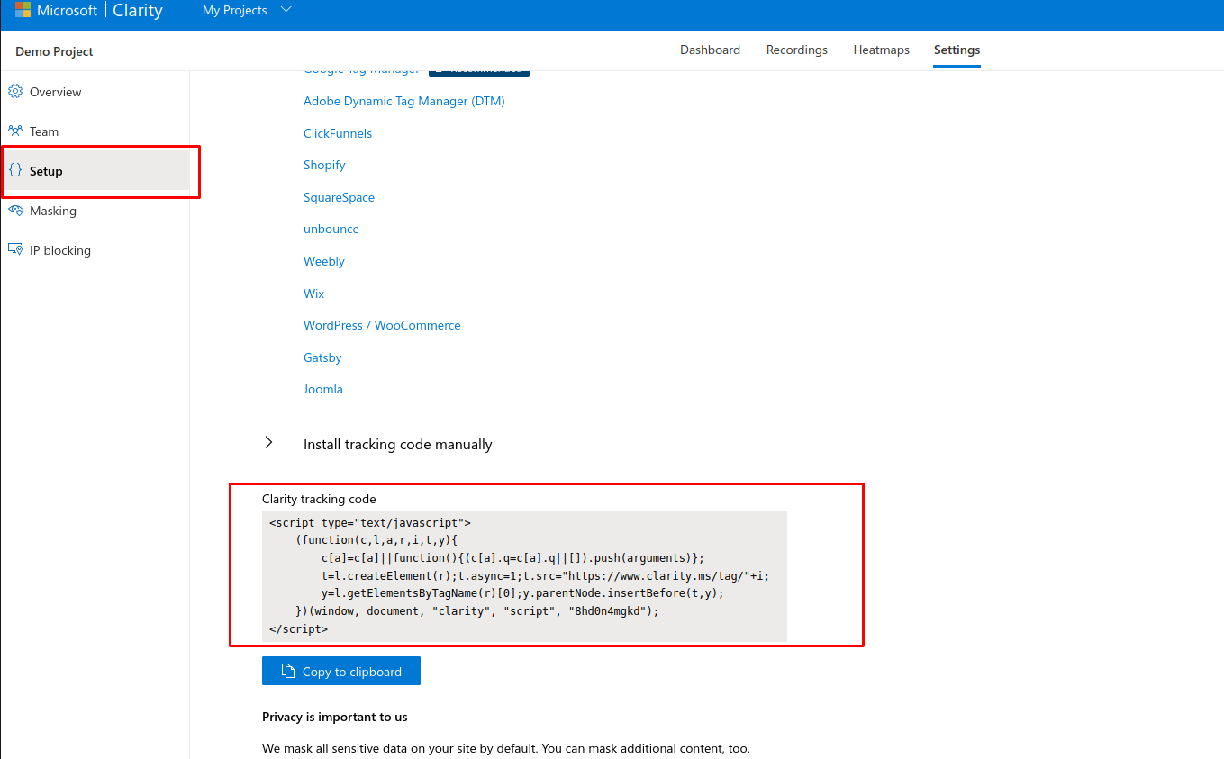
Task: Click the Privacy is important to us heading
Action: click(x=335, y=718)
